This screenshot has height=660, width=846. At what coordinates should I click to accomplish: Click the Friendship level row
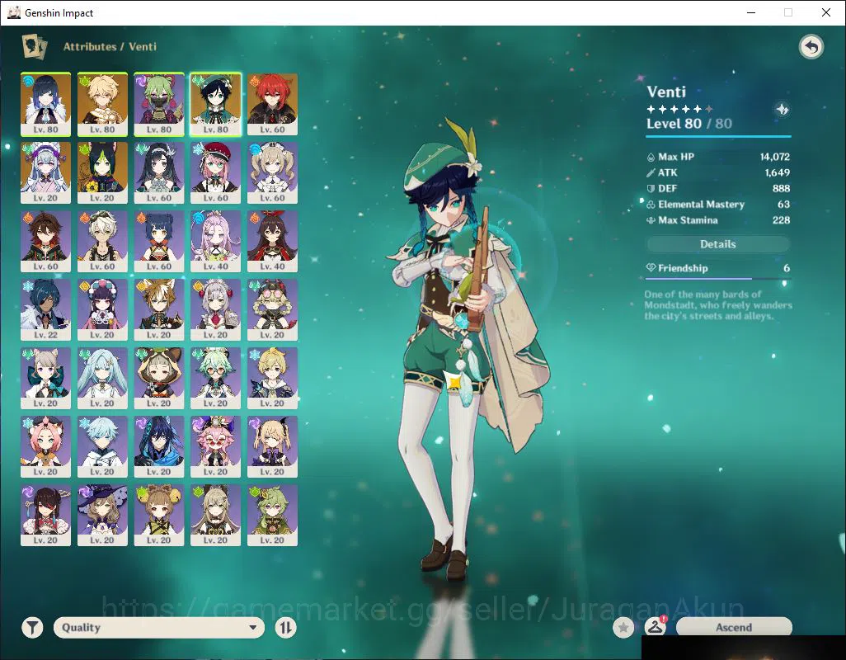tap(717, 268)
